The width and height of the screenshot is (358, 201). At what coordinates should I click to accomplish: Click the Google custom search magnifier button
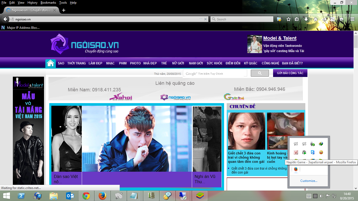tap(260, 73)
